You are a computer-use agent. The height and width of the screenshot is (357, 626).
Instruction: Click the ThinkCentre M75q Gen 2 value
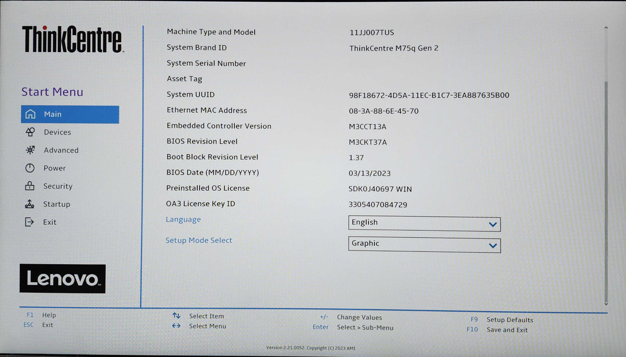(394, 48)
